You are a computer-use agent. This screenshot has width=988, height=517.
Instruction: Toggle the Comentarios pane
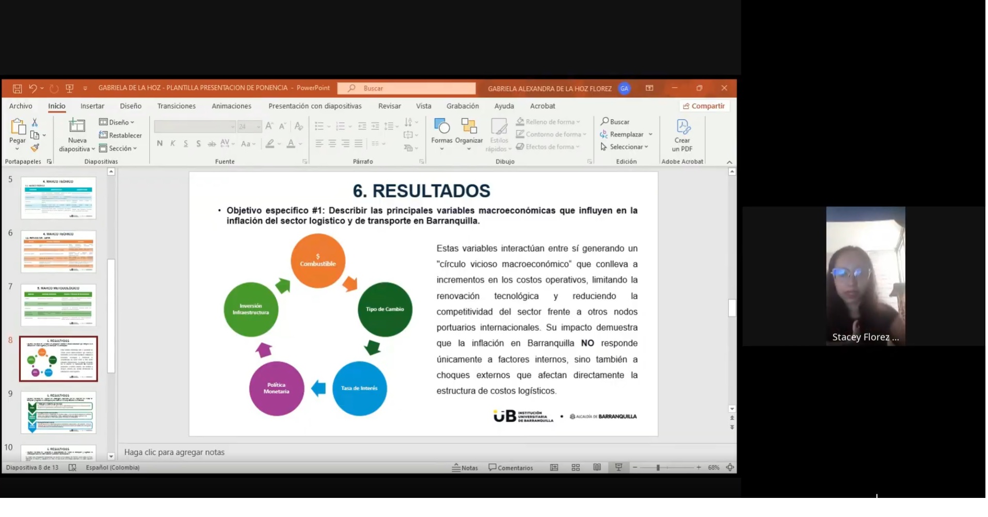511,468
